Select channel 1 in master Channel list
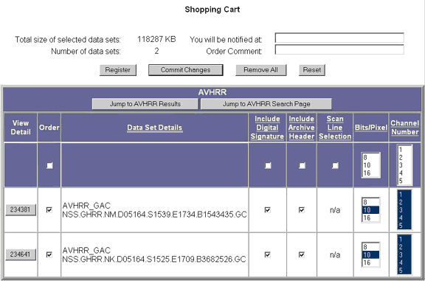The width and height of the screenshot is (425, 281). pos(404,150)
